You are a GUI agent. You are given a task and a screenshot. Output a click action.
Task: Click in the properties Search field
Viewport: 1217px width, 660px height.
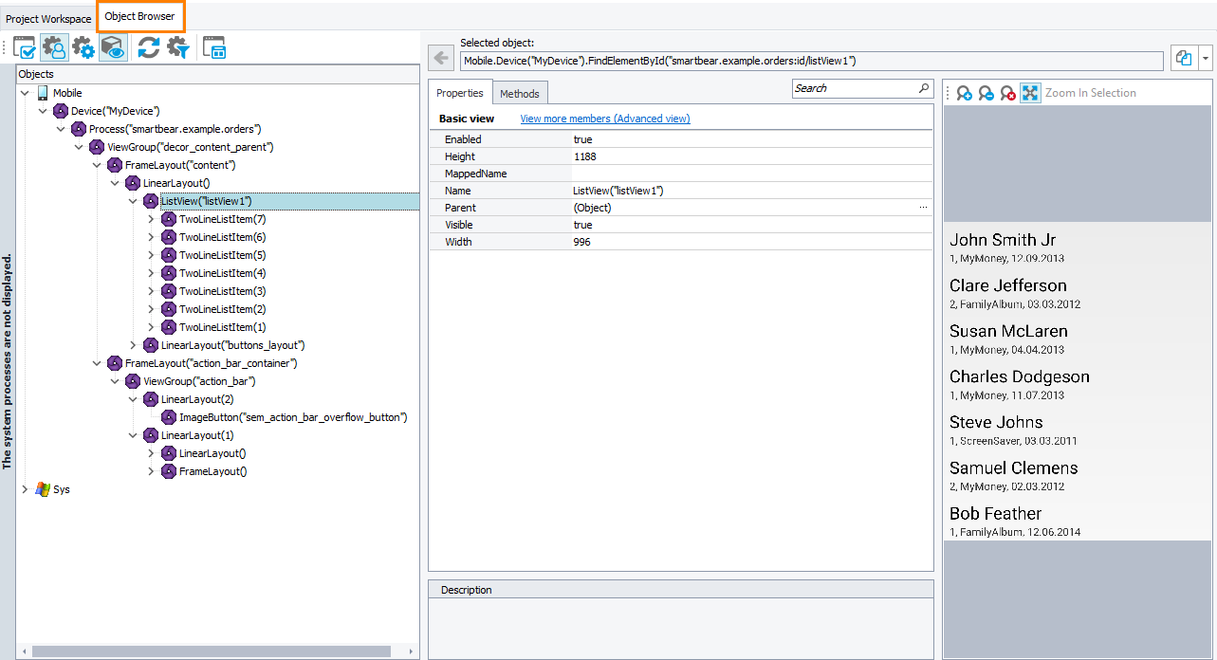(x=858, y=87)
